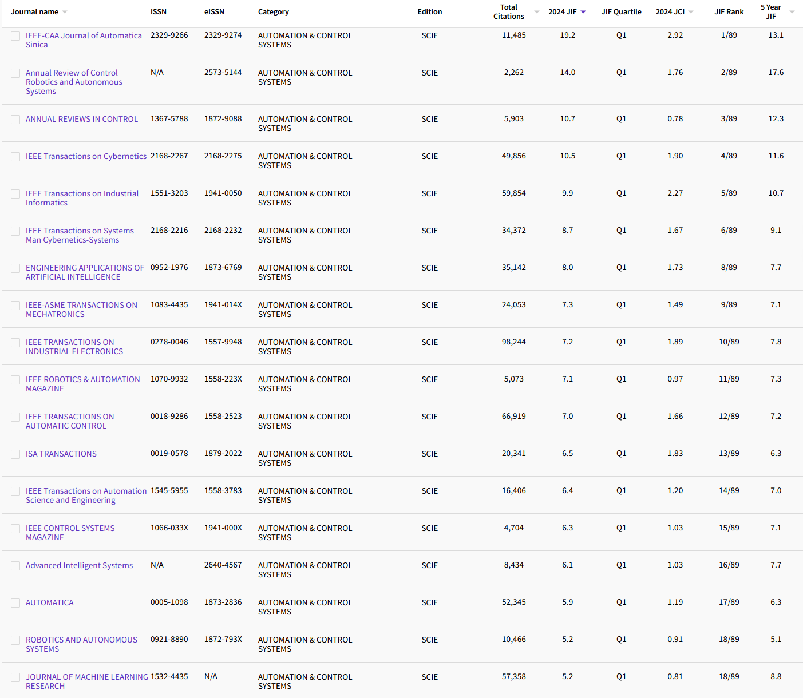The width and height of the screenshot is (803, 698).
Task: Click the eISSN column header
Action: coord(214,11)
